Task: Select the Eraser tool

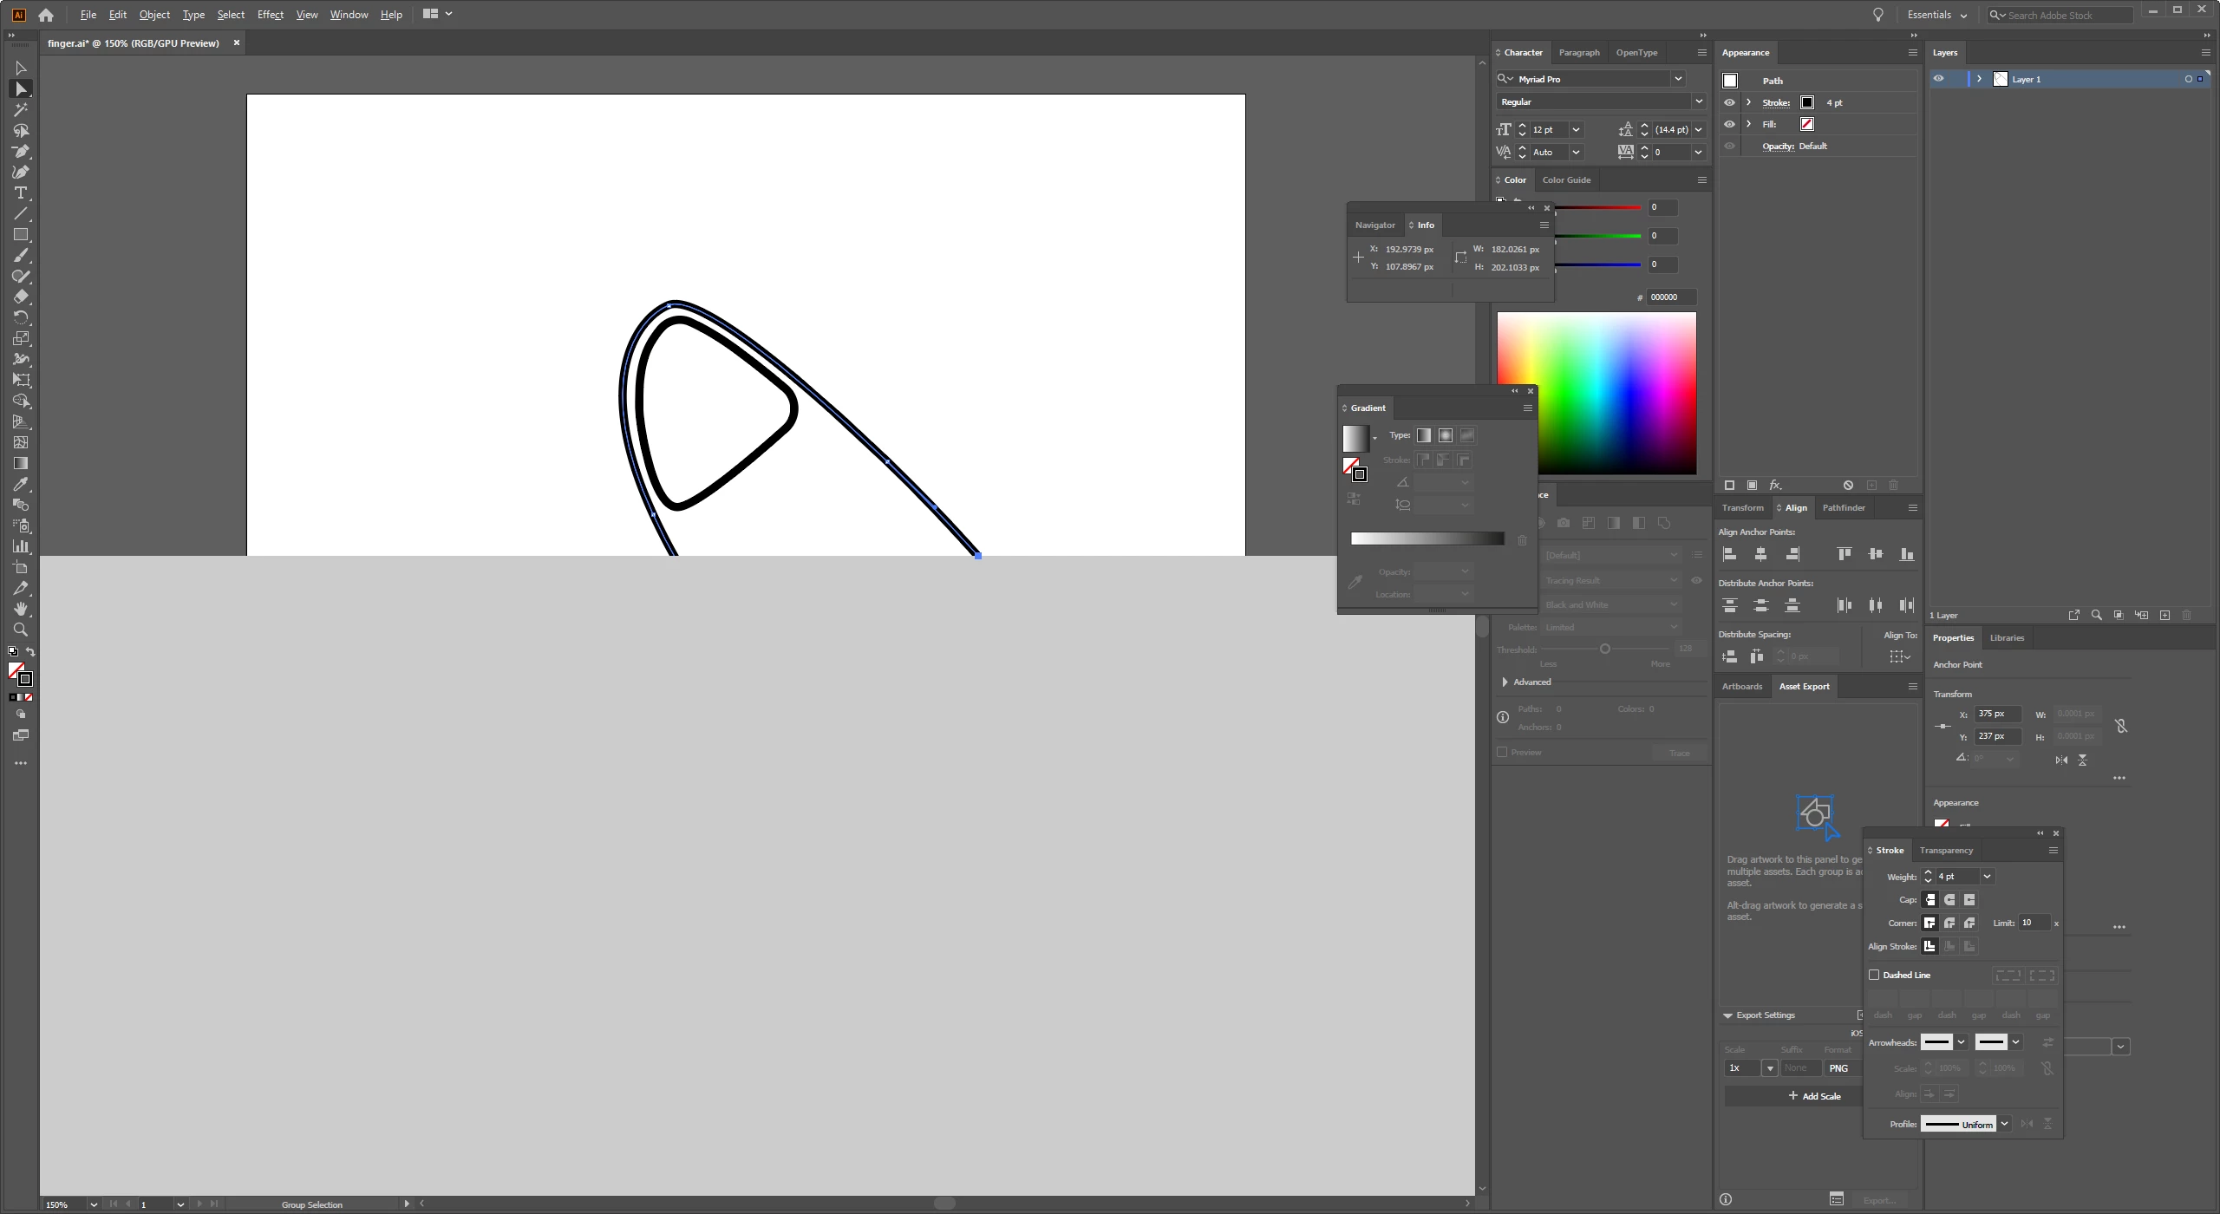Action: 21,297
